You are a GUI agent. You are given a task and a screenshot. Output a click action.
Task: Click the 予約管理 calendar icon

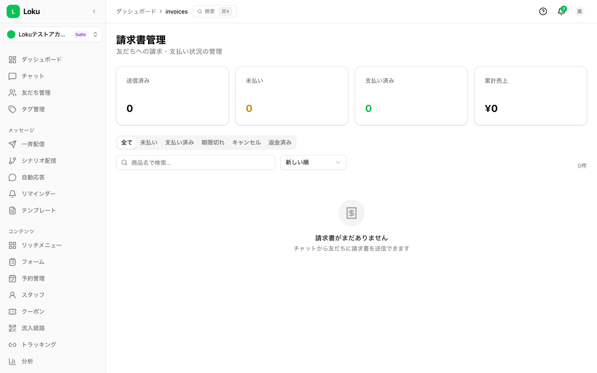coord(12,279)
